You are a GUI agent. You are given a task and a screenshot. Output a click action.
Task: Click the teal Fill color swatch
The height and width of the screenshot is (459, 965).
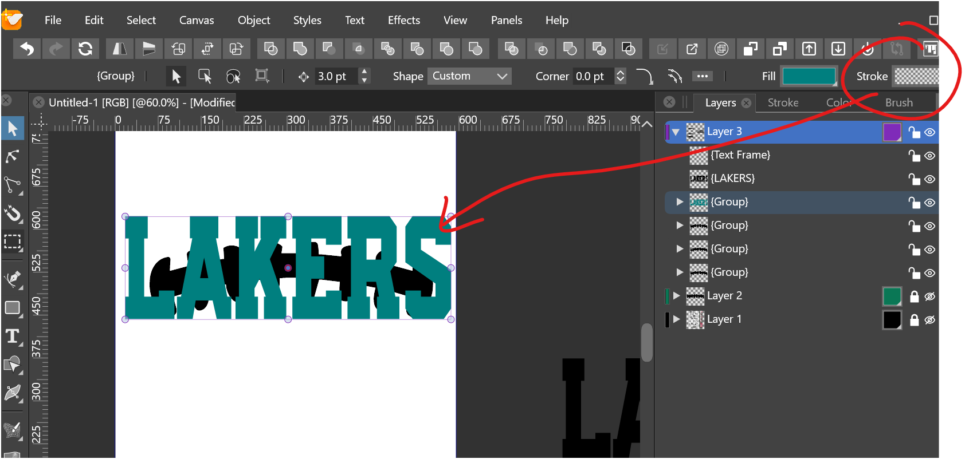coord(809,76)
